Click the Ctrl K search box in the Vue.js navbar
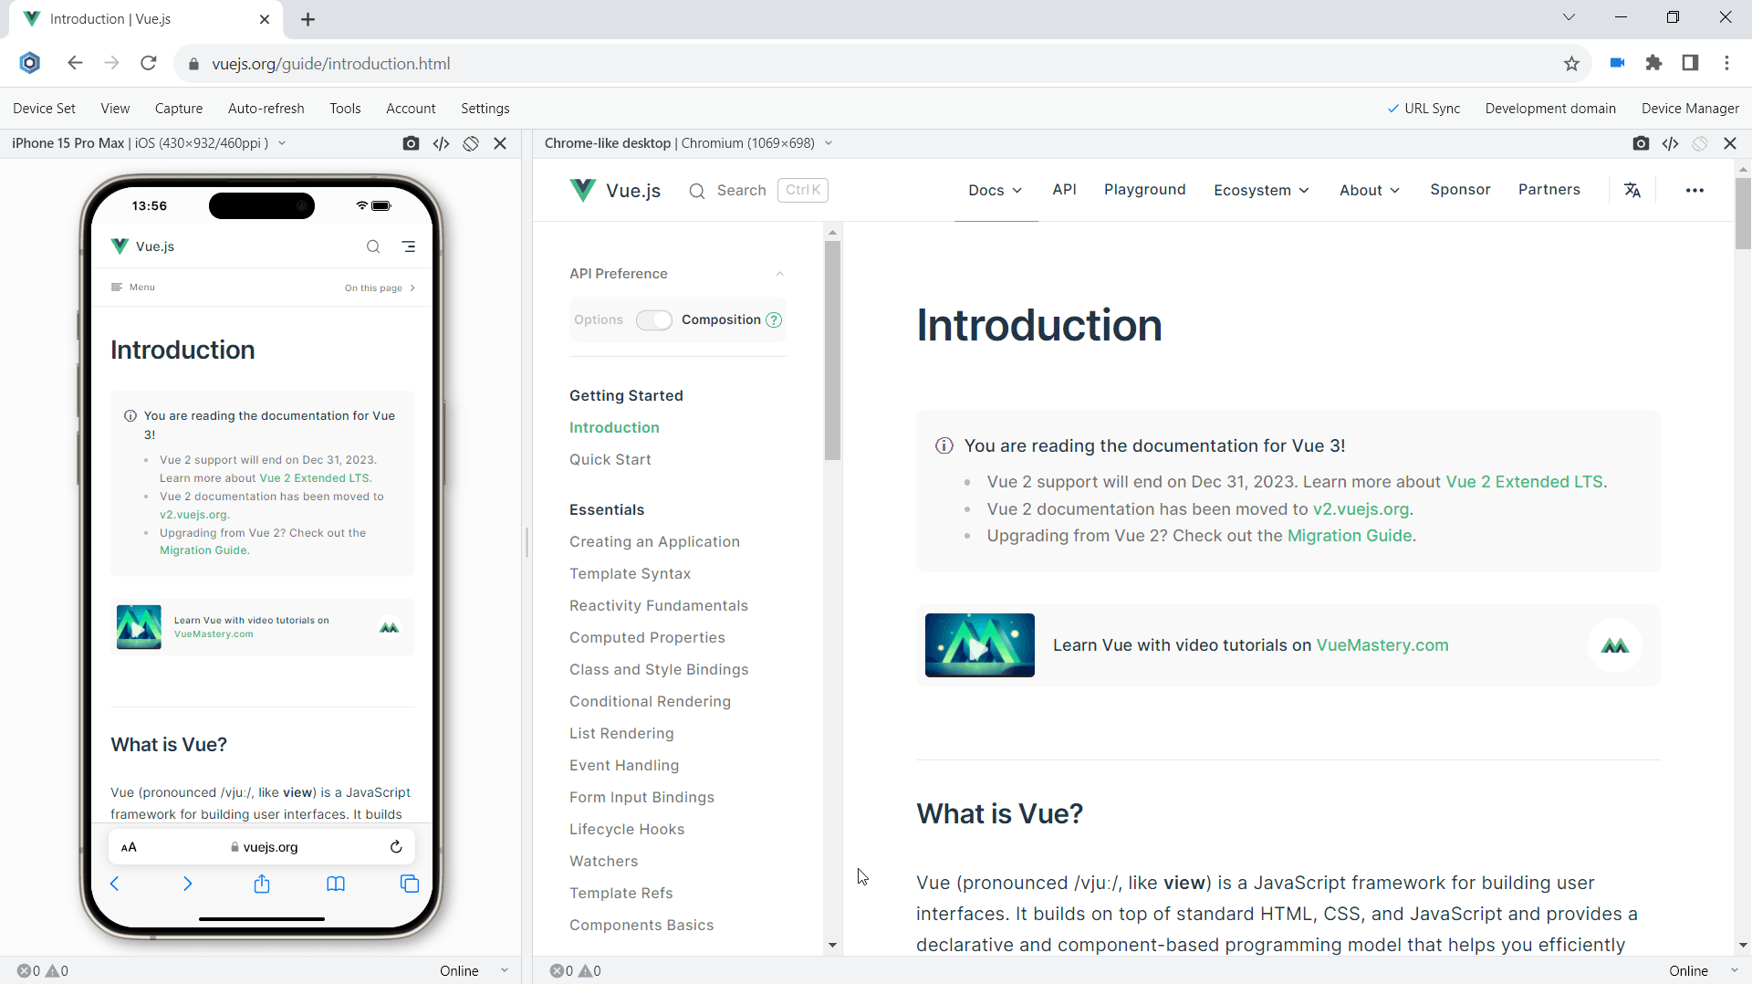Image resolution: width=1752 pixels, height=984 pixels. coord(802,190)
